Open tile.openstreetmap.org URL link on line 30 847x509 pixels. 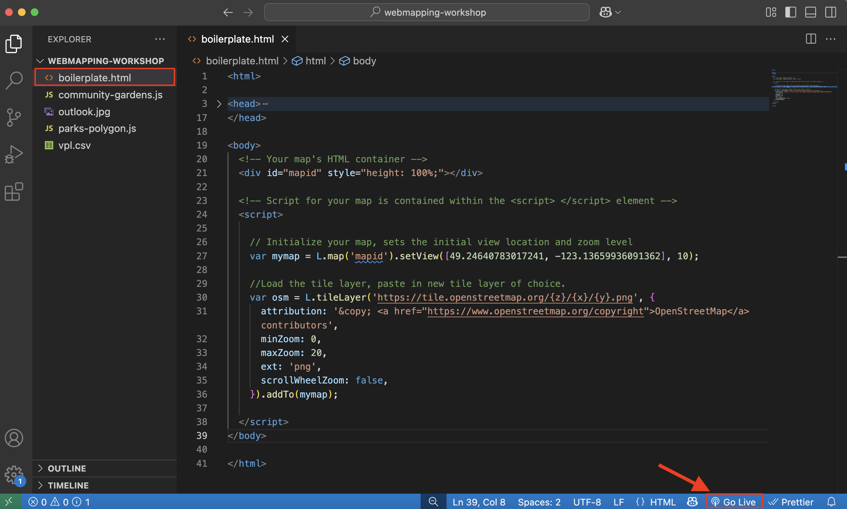[x=505, y=297]
